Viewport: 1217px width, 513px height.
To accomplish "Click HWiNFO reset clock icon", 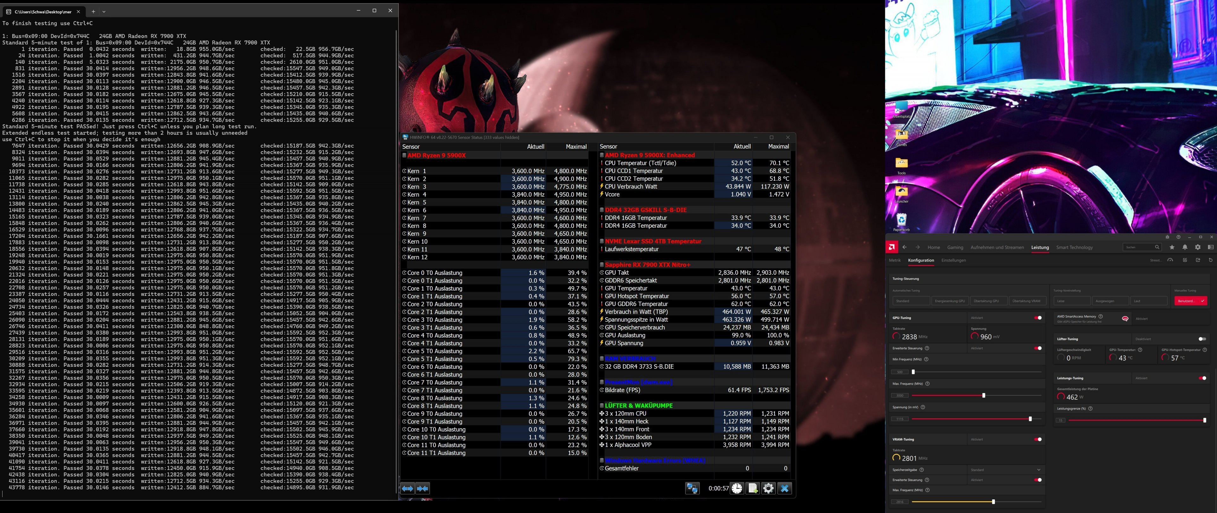I will 737,488.
